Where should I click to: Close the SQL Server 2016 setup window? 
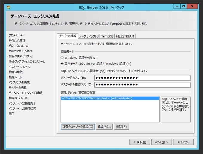pyautogui.click(x=192, y=6)
